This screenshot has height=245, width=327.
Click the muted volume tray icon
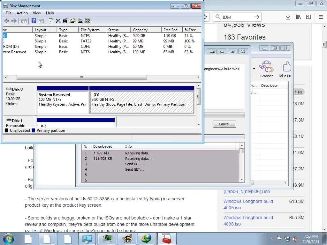(295, 239)
